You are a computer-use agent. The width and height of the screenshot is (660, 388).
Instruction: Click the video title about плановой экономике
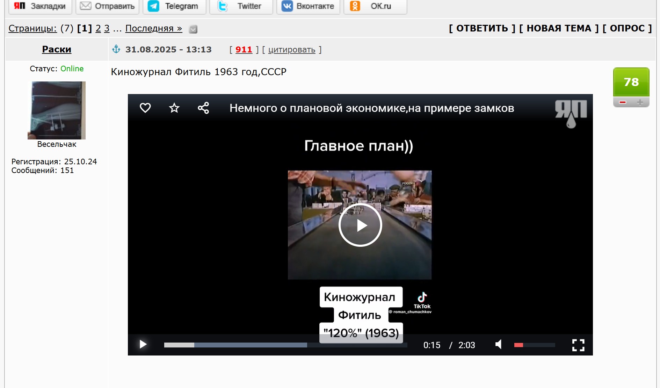[x=372, y=108]
